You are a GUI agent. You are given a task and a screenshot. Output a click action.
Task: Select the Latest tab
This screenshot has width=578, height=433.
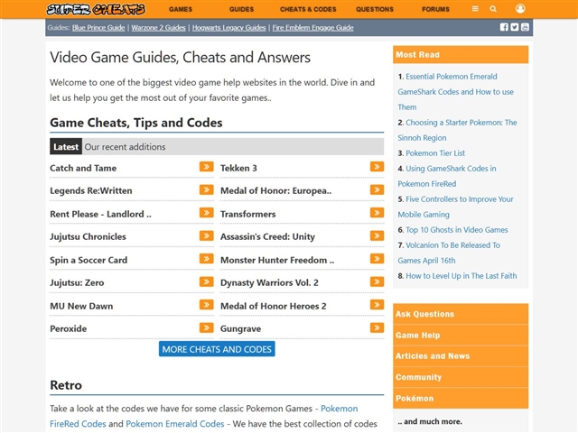(66, 146)
